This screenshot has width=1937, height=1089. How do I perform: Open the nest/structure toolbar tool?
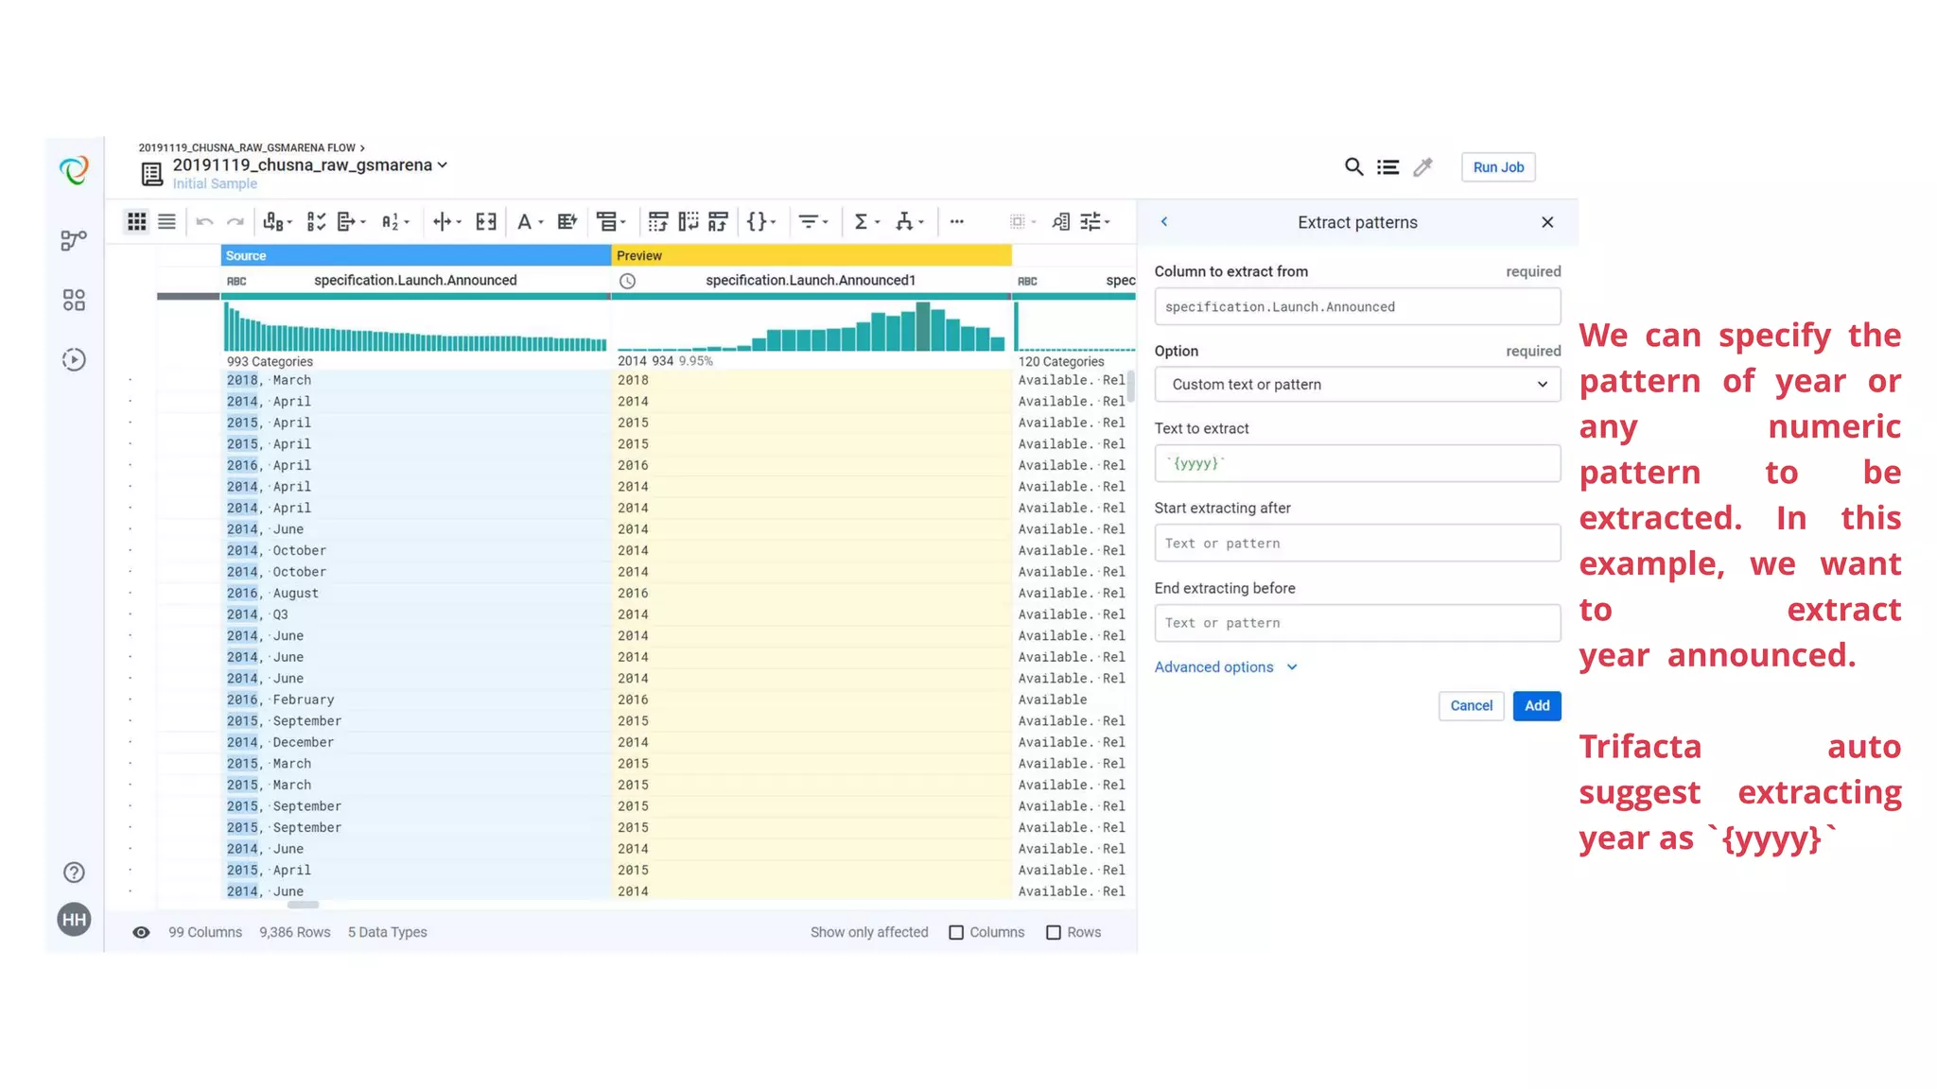coord(611,221)
